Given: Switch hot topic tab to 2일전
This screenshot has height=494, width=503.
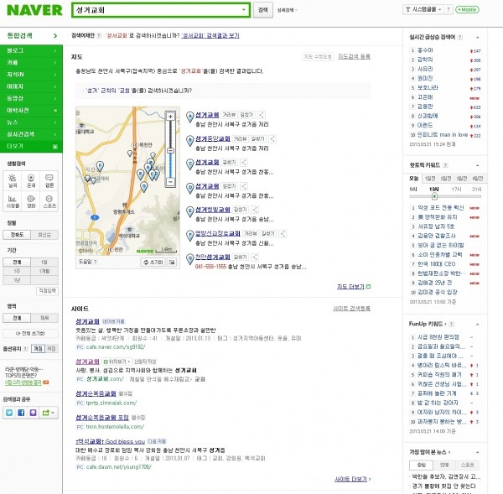Looking at the screenshot, I should point(446,179).
